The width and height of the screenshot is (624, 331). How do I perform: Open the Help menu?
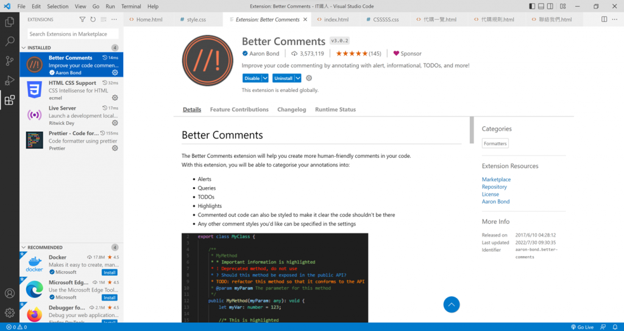(x=153, y=6)
